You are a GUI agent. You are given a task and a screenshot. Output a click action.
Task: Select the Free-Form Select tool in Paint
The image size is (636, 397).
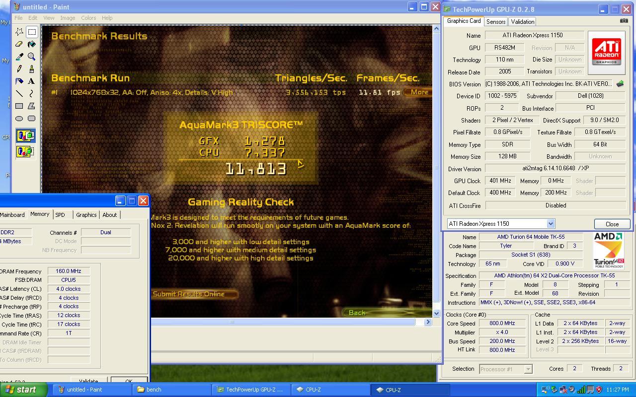(19, 32)
